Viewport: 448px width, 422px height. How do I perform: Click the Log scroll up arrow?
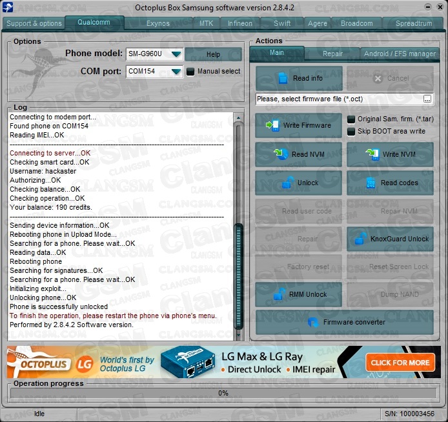point(238,117)
